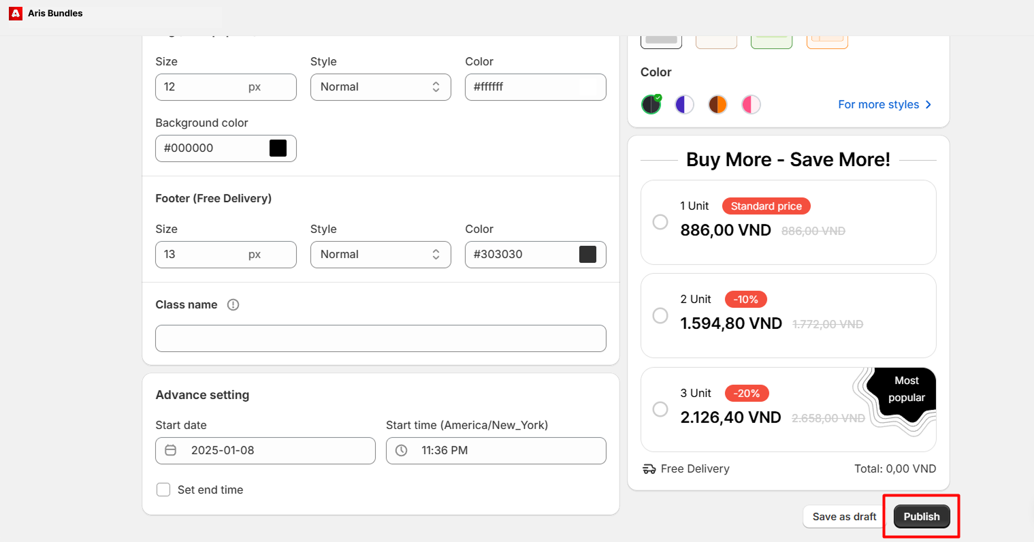Click the Footer Size field containing 13
1034x542 pixels.
[x=226, y=255]
